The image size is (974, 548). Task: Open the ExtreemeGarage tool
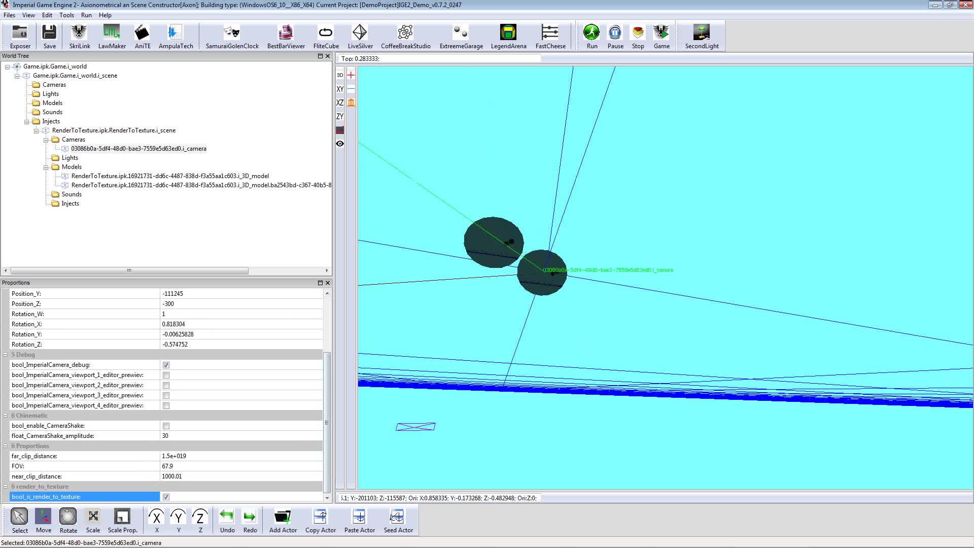coord(461,37)
